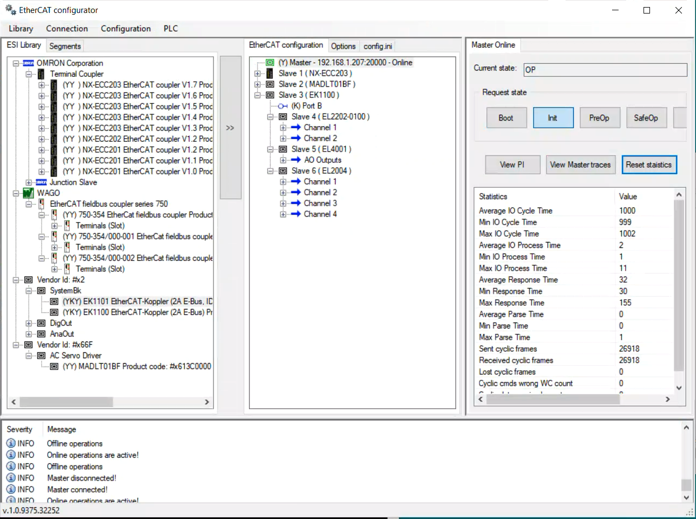
Task: Request the PreOp state
Action: point(599,118)
